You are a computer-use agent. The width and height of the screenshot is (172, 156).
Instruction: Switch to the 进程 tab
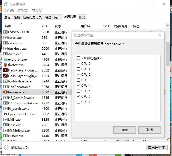(7, 17)
